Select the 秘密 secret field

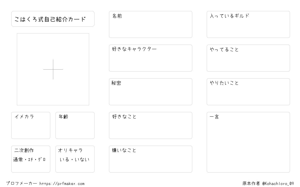coord(150,92)
